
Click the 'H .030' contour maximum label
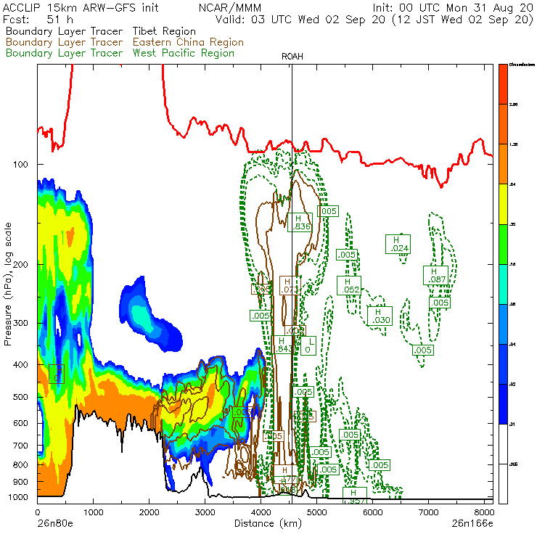pyautogui.click(x=380, y=316)
